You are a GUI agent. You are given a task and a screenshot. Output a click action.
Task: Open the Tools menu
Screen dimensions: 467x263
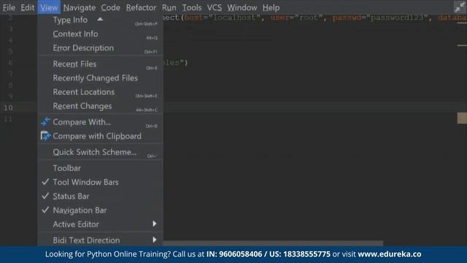(192, 7)
